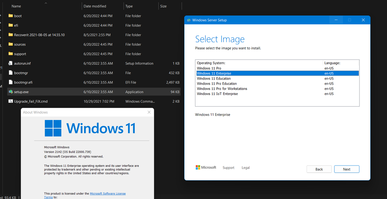
Task: Select Windows 11 Pro Education image
Action: click(x=278, y=84)
